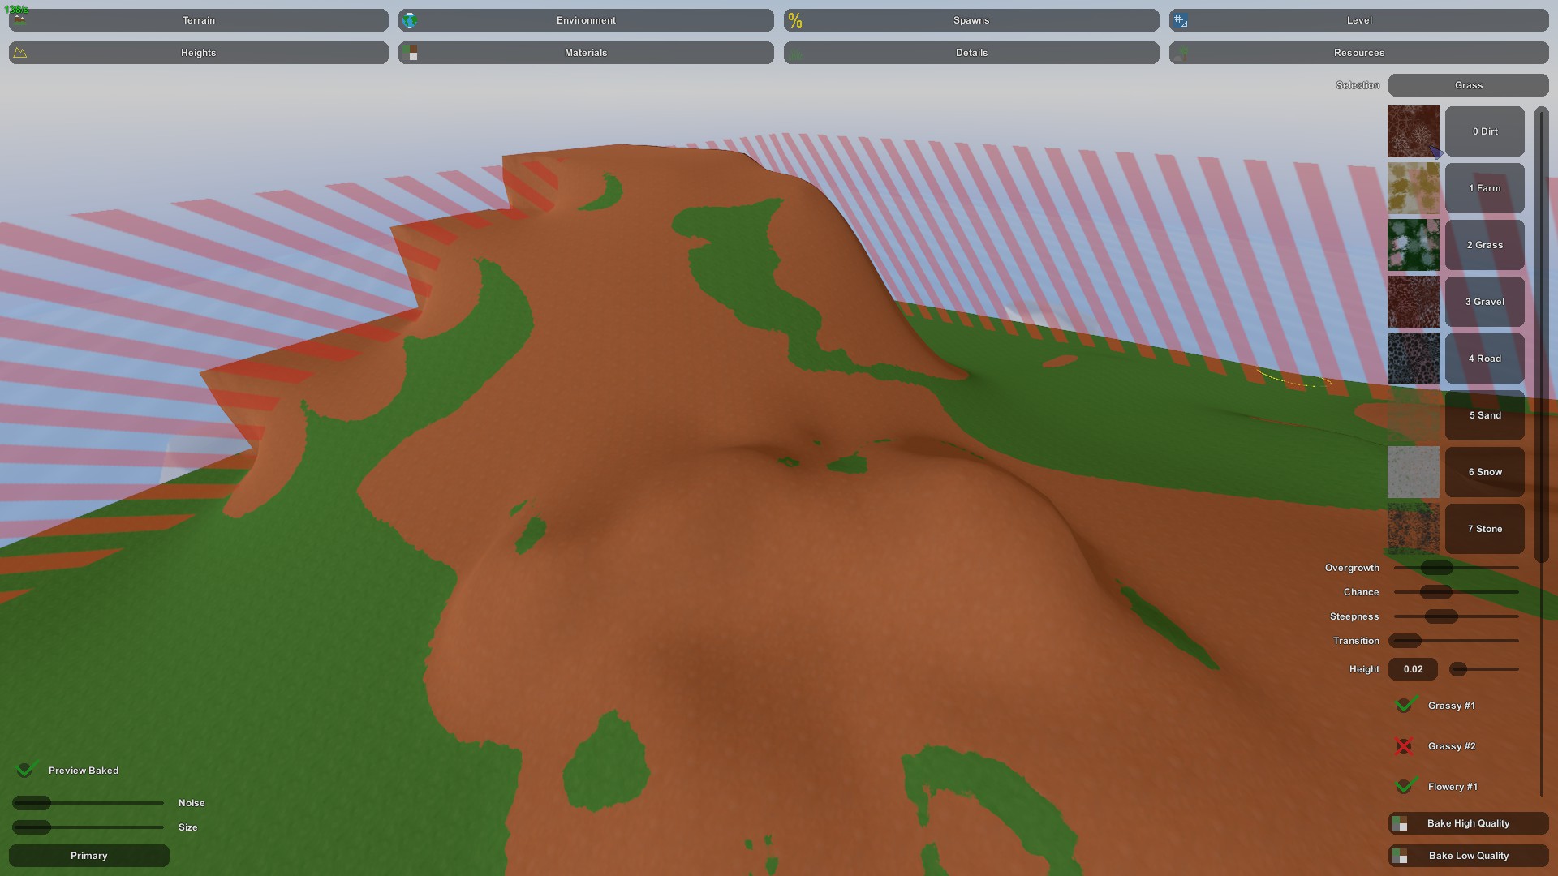
Task: Adjust the Steepness slider
Action: (1441, 616)
